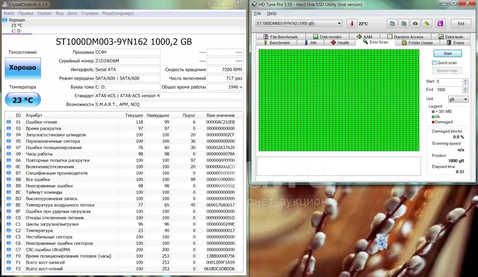478x277 pixels.
Task: Click the purple download arrow icon in HD Tune
Action: (x=440, y=23)
